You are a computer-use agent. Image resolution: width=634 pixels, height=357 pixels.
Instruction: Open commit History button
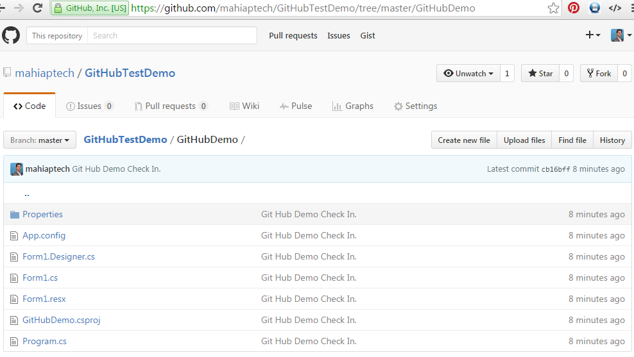[612, 140]
